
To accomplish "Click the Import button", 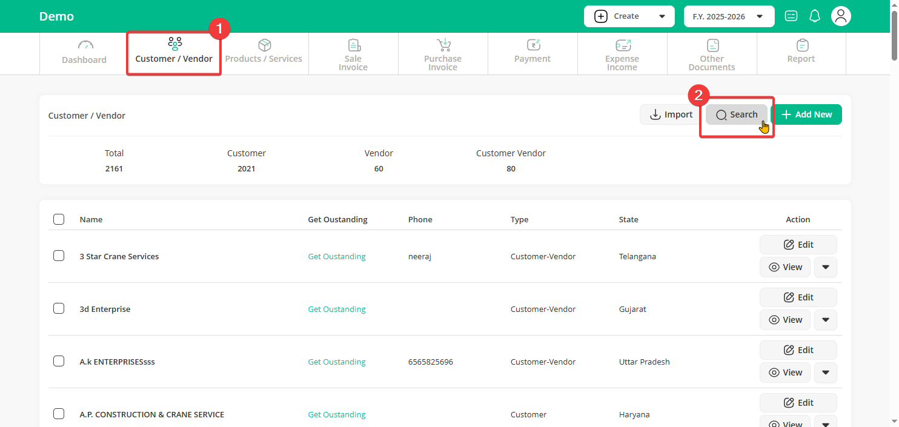I will (671, 114).
